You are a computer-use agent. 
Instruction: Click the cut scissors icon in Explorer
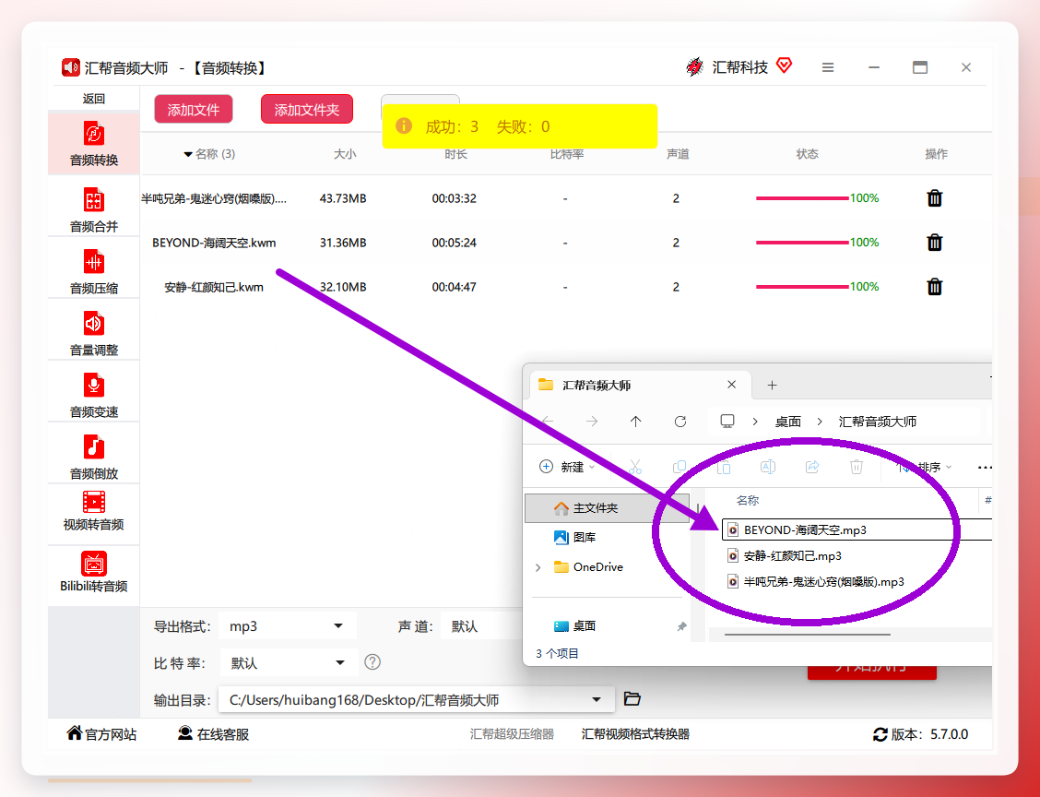point(634,467)
